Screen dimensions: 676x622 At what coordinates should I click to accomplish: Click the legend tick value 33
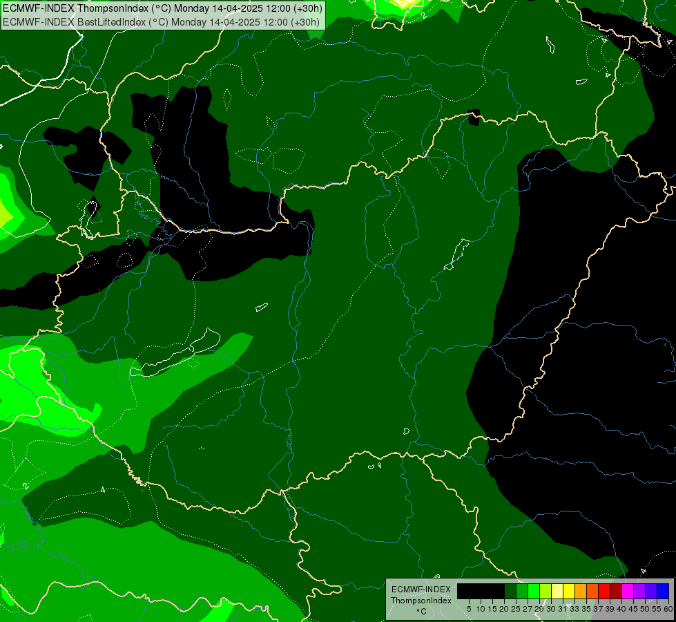(574, 609)
